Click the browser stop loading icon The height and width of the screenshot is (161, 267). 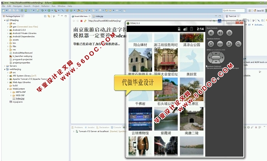[81, 21]
